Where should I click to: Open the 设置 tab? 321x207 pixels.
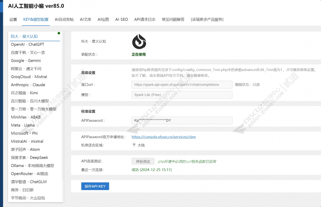point(13,19)
